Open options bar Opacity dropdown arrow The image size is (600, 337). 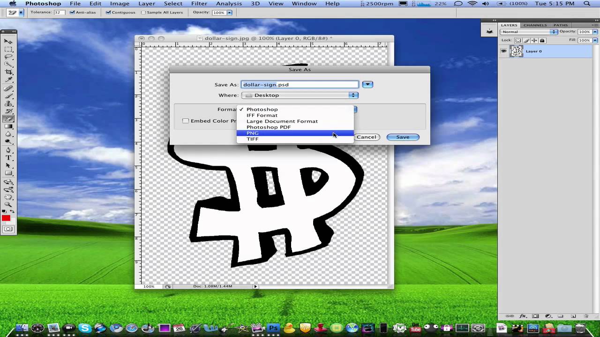click(x=230, y=13)
